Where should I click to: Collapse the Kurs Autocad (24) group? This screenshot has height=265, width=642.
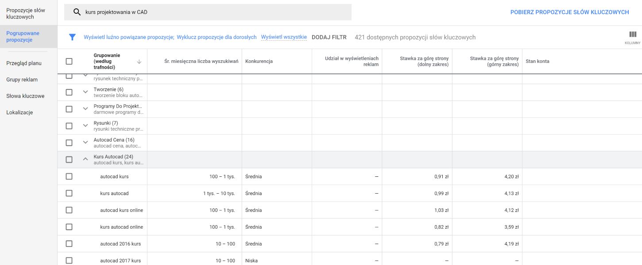click(85, 160)
